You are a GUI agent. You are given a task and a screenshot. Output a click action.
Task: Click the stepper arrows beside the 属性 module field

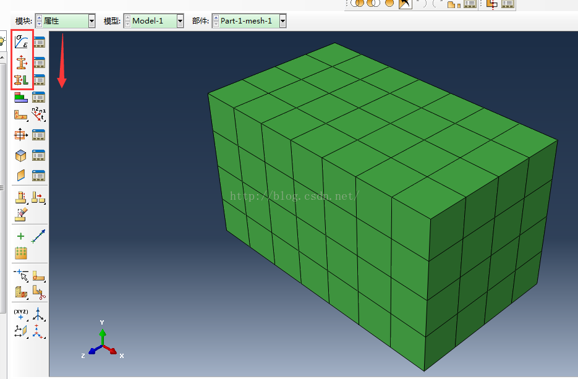pos(40,22)
